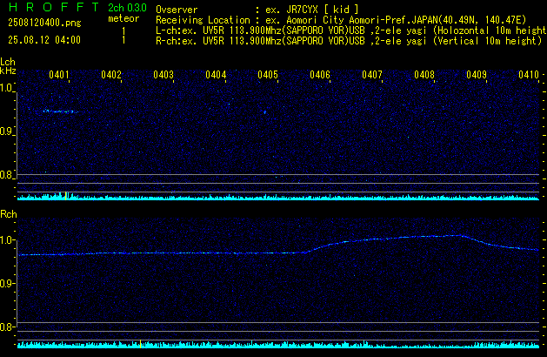Viewport: 547px width, 357px height.
Task: Click the 0.9 kHz label on Lch axis
Action: point(6,131)
